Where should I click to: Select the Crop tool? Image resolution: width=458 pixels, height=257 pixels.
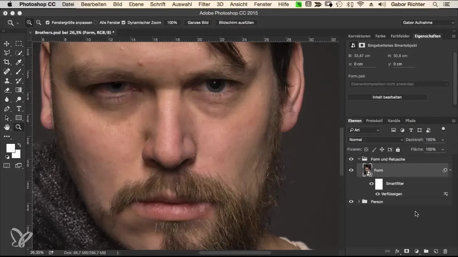coord(7,62)
